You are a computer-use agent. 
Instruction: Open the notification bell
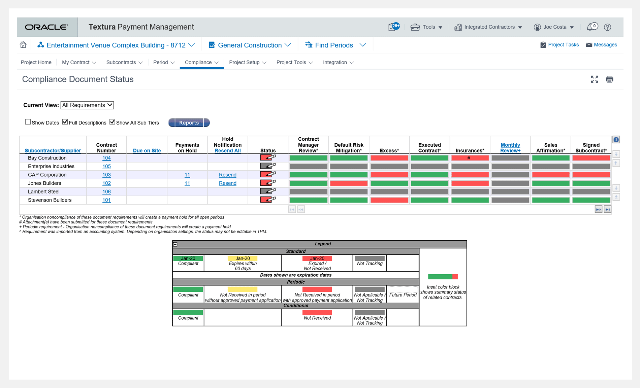click(592, 27)
